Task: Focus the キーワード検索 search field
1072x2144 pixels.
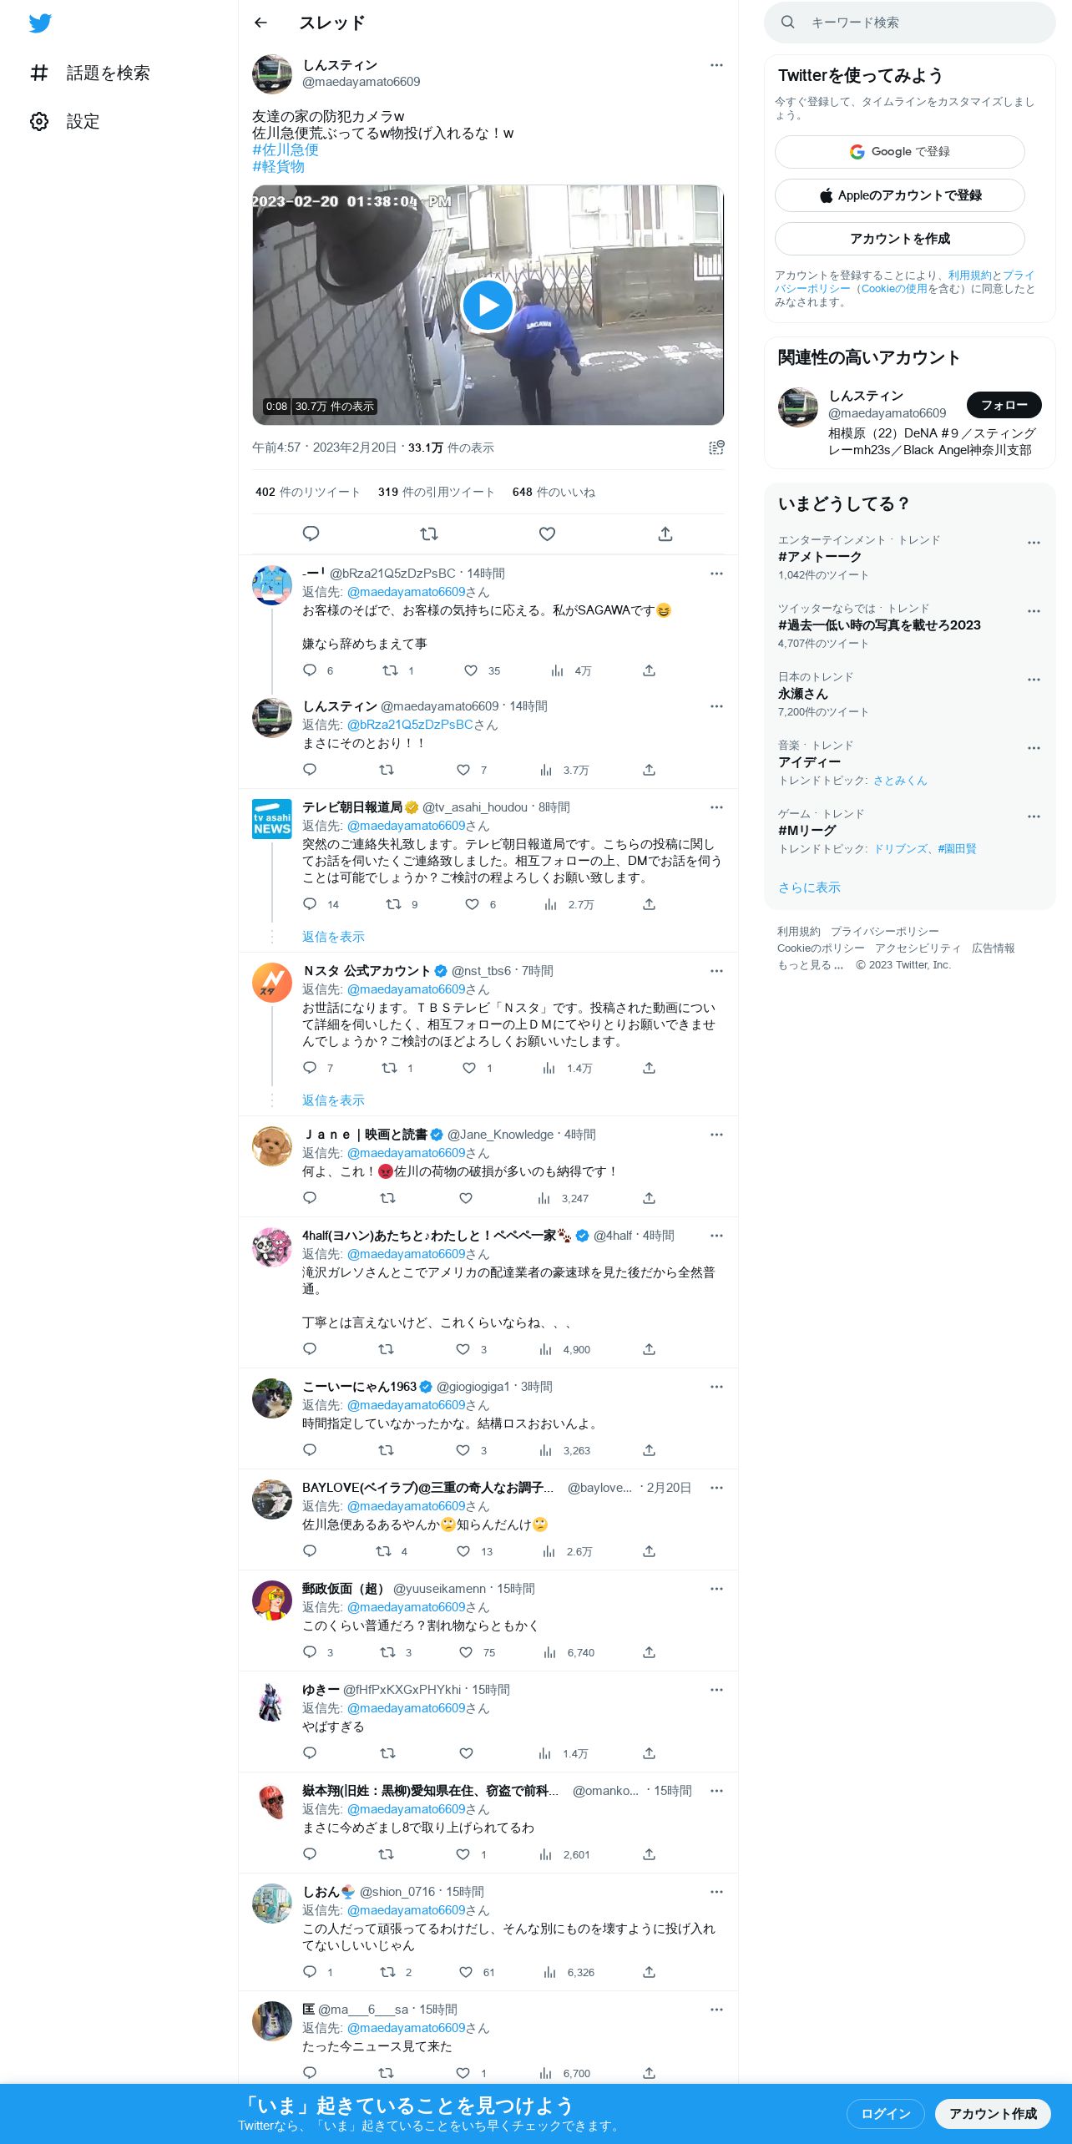Action: pos(909,23)
